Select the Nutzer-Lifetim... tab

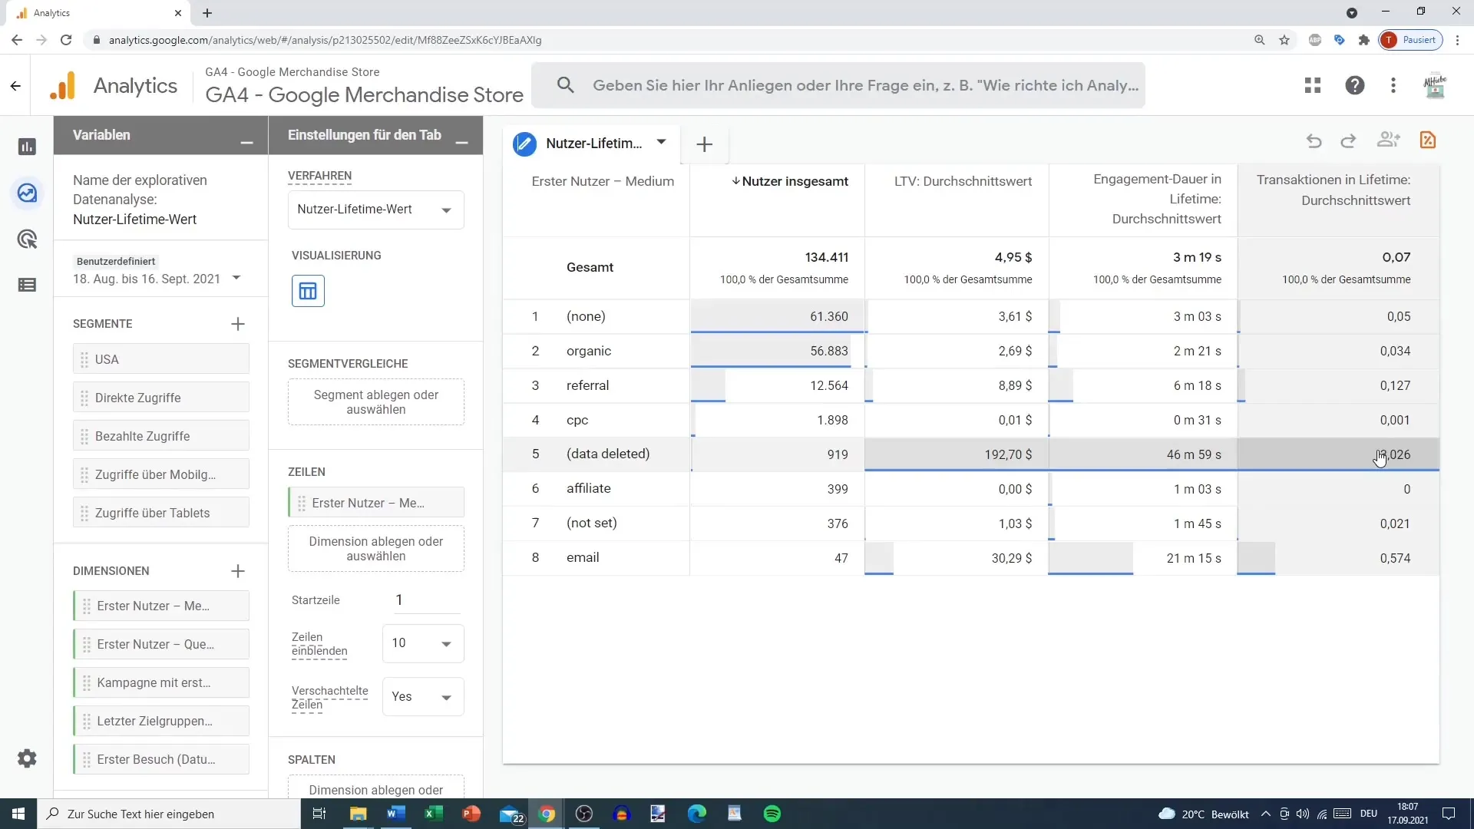point(593,144)
